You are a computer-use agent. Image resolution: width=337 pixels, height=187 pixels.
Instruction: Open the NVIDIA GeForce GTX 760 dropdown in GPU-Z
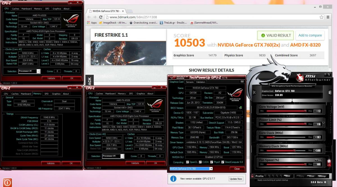tap(211, 169)
